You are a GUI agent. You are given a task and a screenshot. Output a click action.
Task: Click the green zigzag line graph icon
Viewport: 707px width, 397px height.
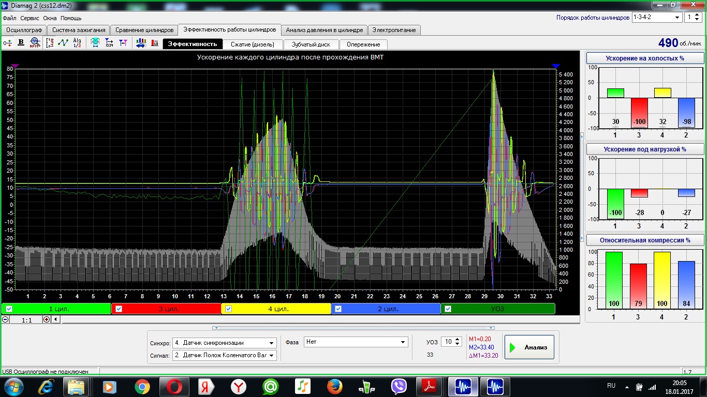click(63, 43)
